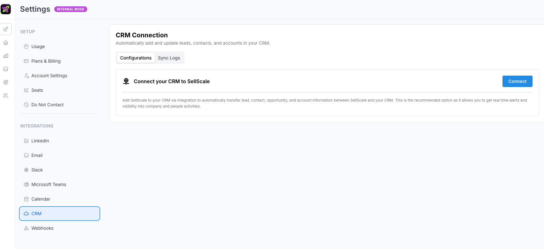Click the Settings page title
544x249 pixels.
click(35, 9)
